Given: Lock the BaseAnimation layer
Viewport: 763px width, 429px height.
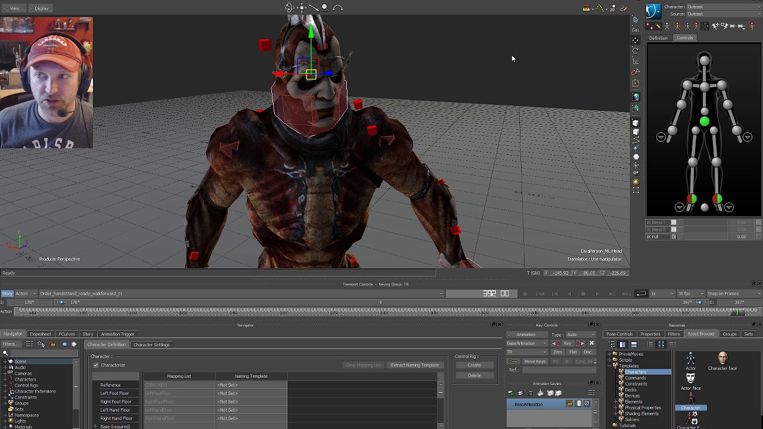Looking at the screenshot, I should click(x=570, y=403).
